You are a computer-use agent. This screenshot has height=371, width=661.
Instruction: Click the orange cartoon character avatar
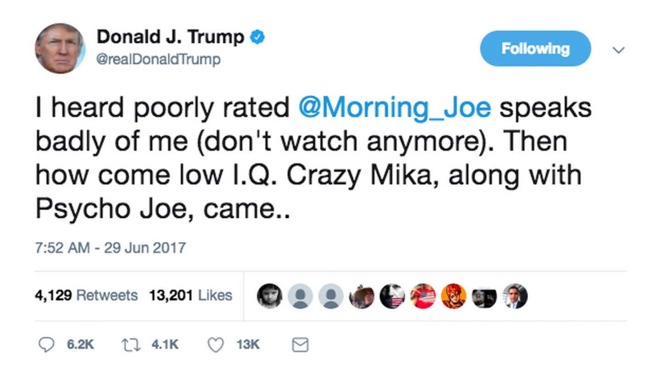coord(454,296)
